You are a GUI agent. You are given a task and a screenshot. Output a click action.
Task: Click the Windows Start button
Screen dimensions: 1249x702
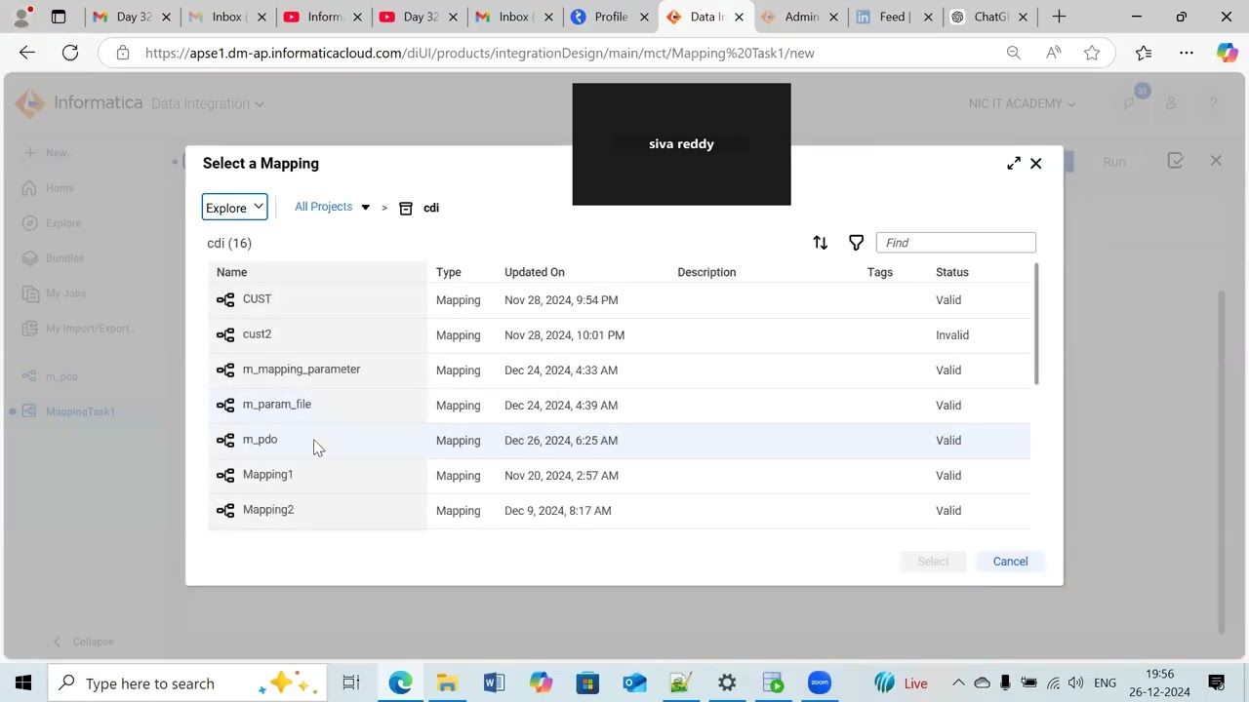click(x=23, y=683)
